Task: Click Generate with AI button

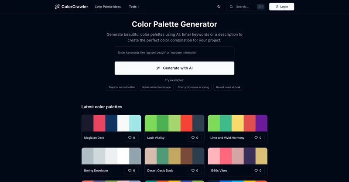Action: tap(174, 68)
